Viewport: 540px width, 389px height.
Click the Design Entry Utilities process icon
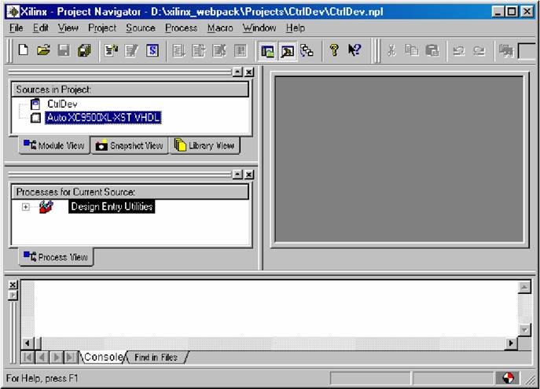[46, 207]
